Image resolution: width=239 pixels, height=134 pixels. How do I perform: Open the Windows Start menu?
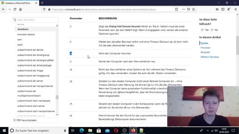pos(4,131)
